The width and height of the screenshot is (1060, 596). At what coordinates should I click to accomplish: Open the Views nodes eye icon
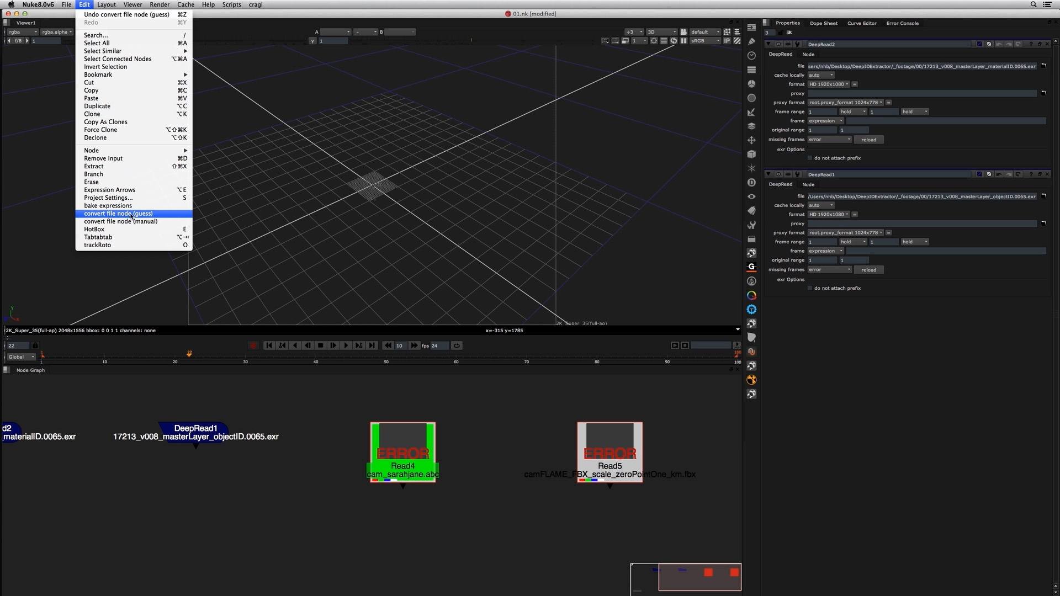pyautogui.click(x=751, y=196)
